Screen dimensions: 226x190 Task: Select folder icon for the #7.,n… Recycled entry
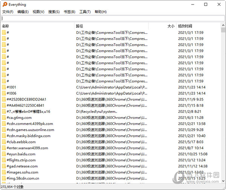[4, 111]
